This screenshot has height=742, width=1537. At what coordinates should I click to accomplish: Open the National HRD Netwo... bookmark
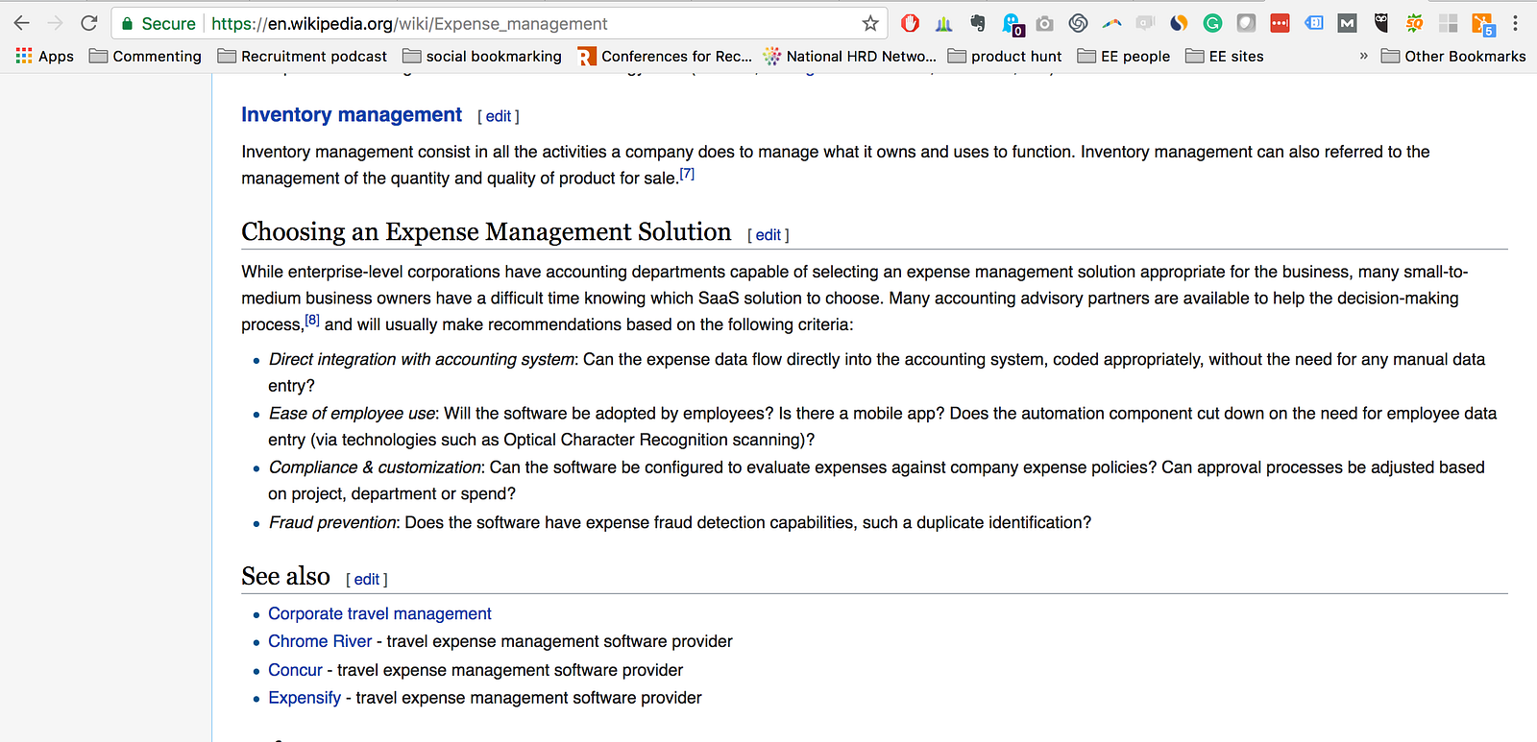[x=850, y=56]
